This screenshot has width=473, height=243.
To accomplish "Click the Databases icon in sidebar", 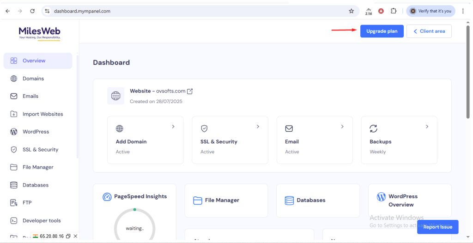I will (13, 185).
